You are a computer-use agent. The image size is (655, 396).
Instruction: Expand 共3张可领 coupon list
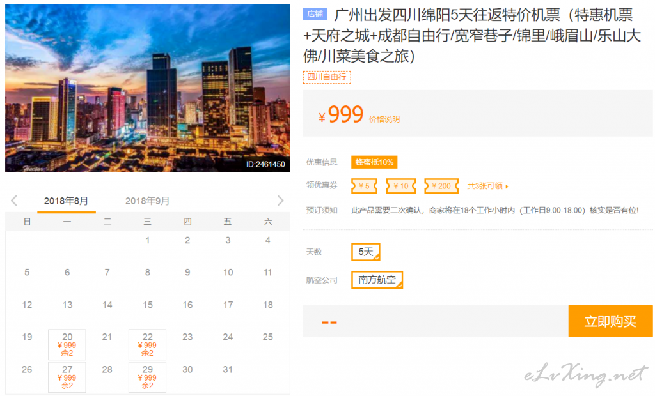(487, 186)
